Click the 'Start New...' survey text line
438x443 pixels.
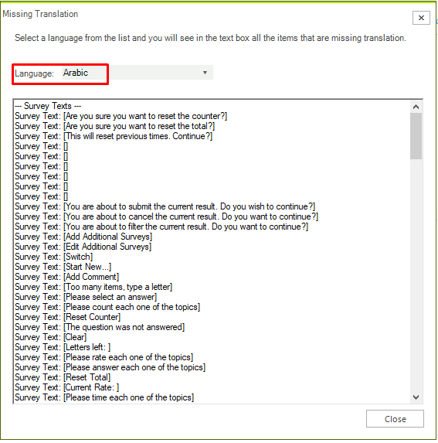point(63,267)
